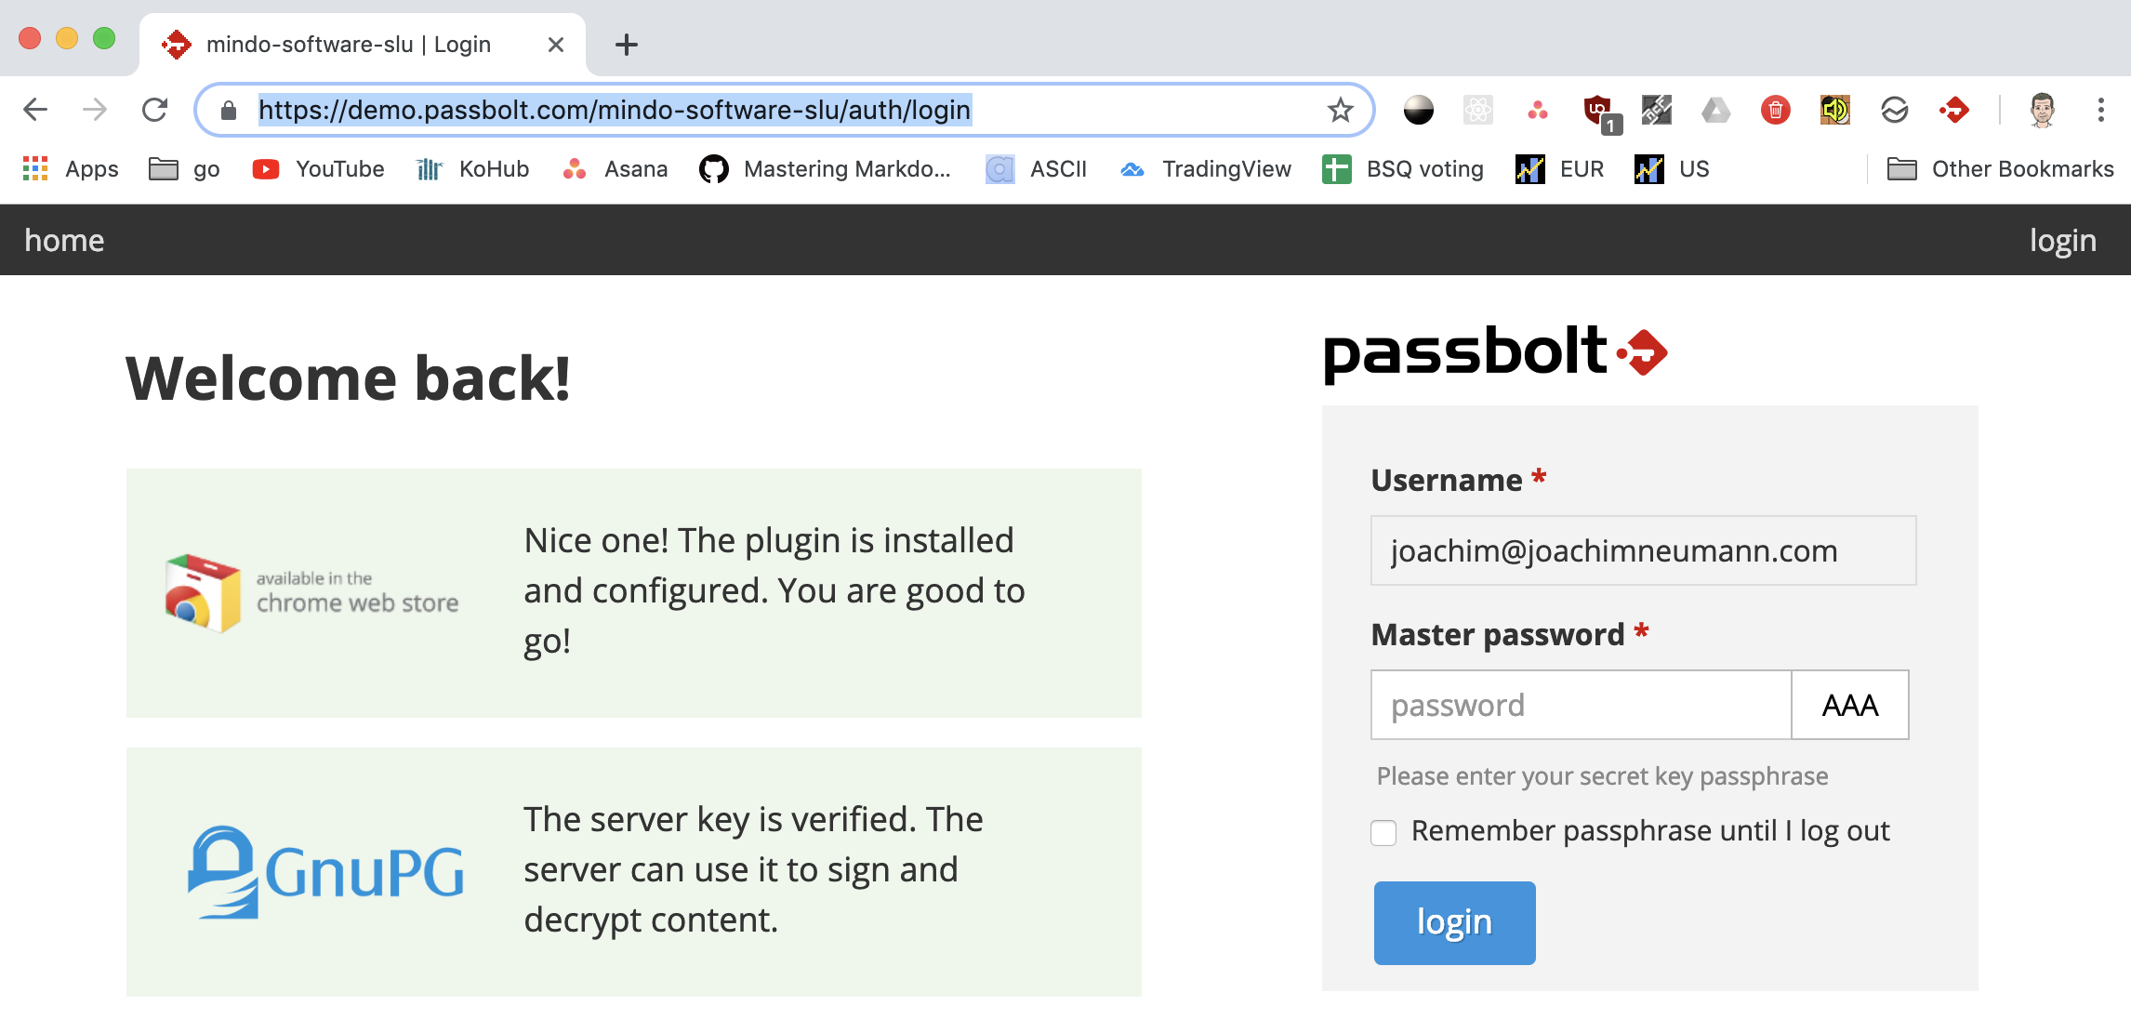Open the go bookmarks folder
The height and width of the screenshot is (1019, 2131).
(183, 168)
